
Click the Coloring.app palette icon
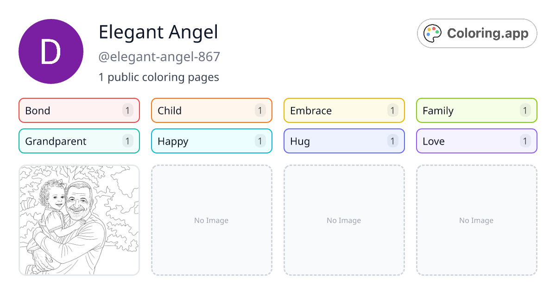pyautogui.click(x=433, y=33)
